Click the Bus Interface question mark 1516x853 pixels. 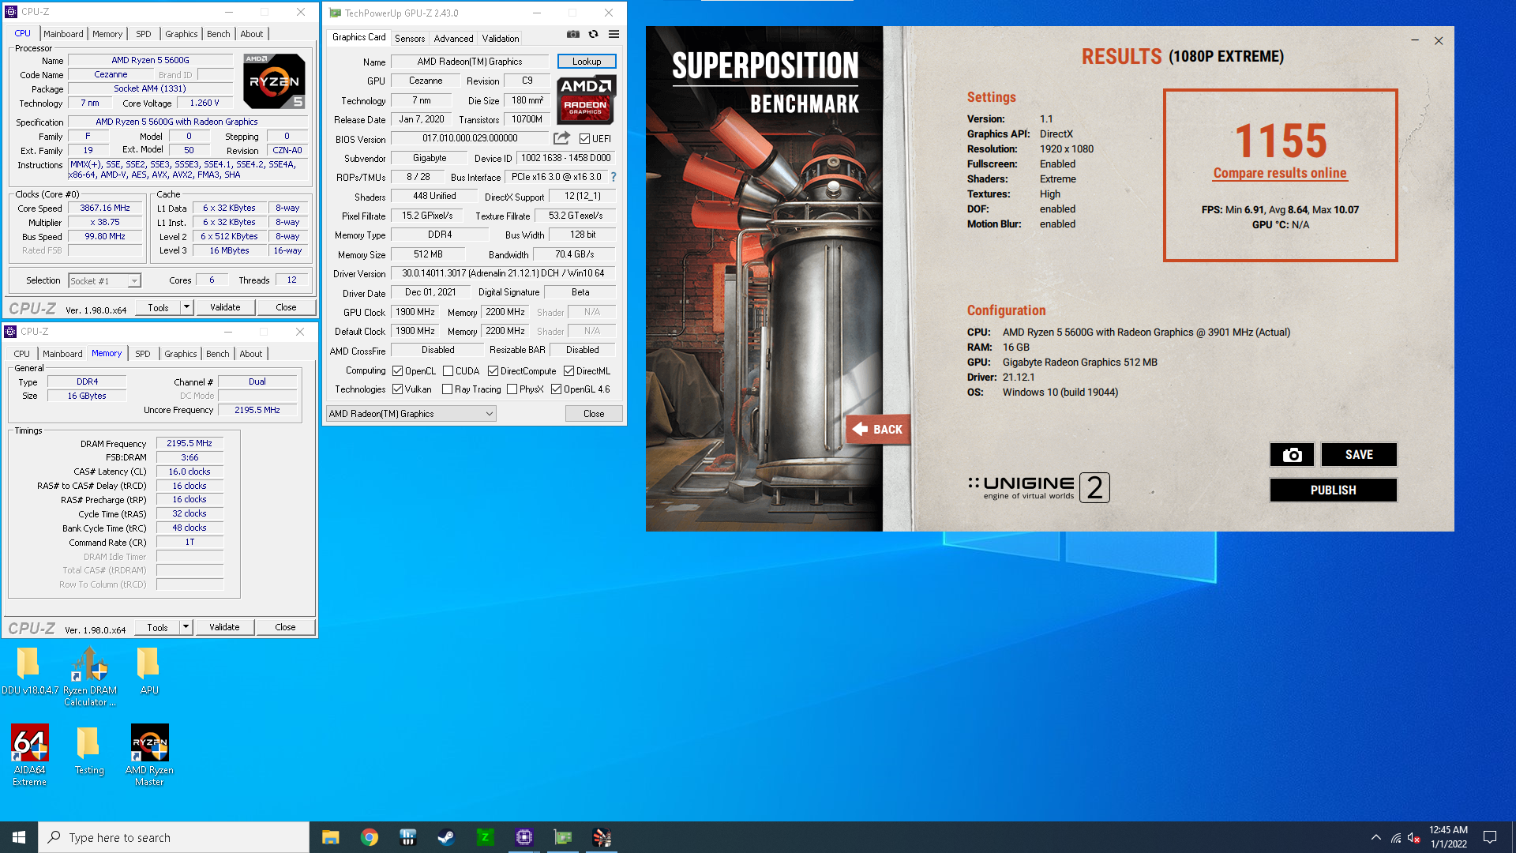[614, 177]
